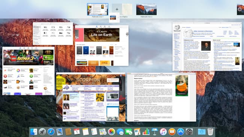Open Numbers bar chart icon in Dock
Image resolution: width=244 pixels, height=137 pixels.
click(x=146, y=132)
